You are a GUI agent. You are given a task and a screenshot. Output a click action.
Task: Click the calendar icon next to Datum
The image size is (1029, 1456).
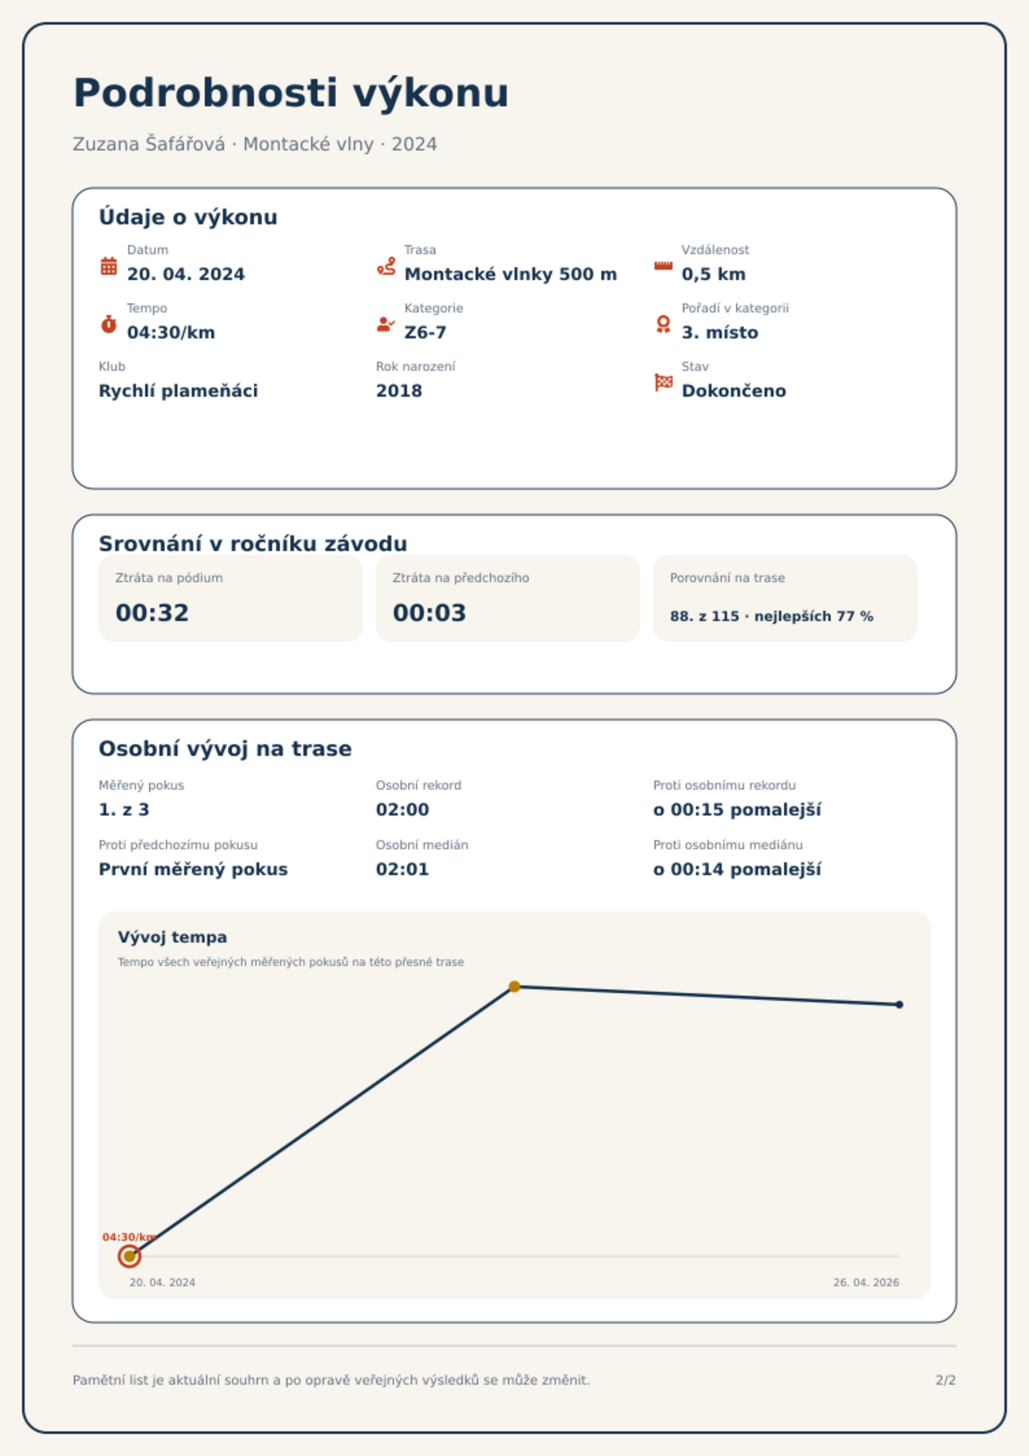[109, 266]
